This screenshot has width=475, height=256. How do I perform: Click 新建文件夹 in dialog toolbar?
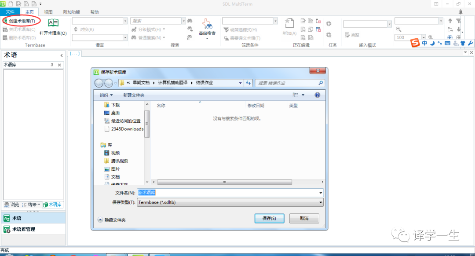[x=134, y=95]
